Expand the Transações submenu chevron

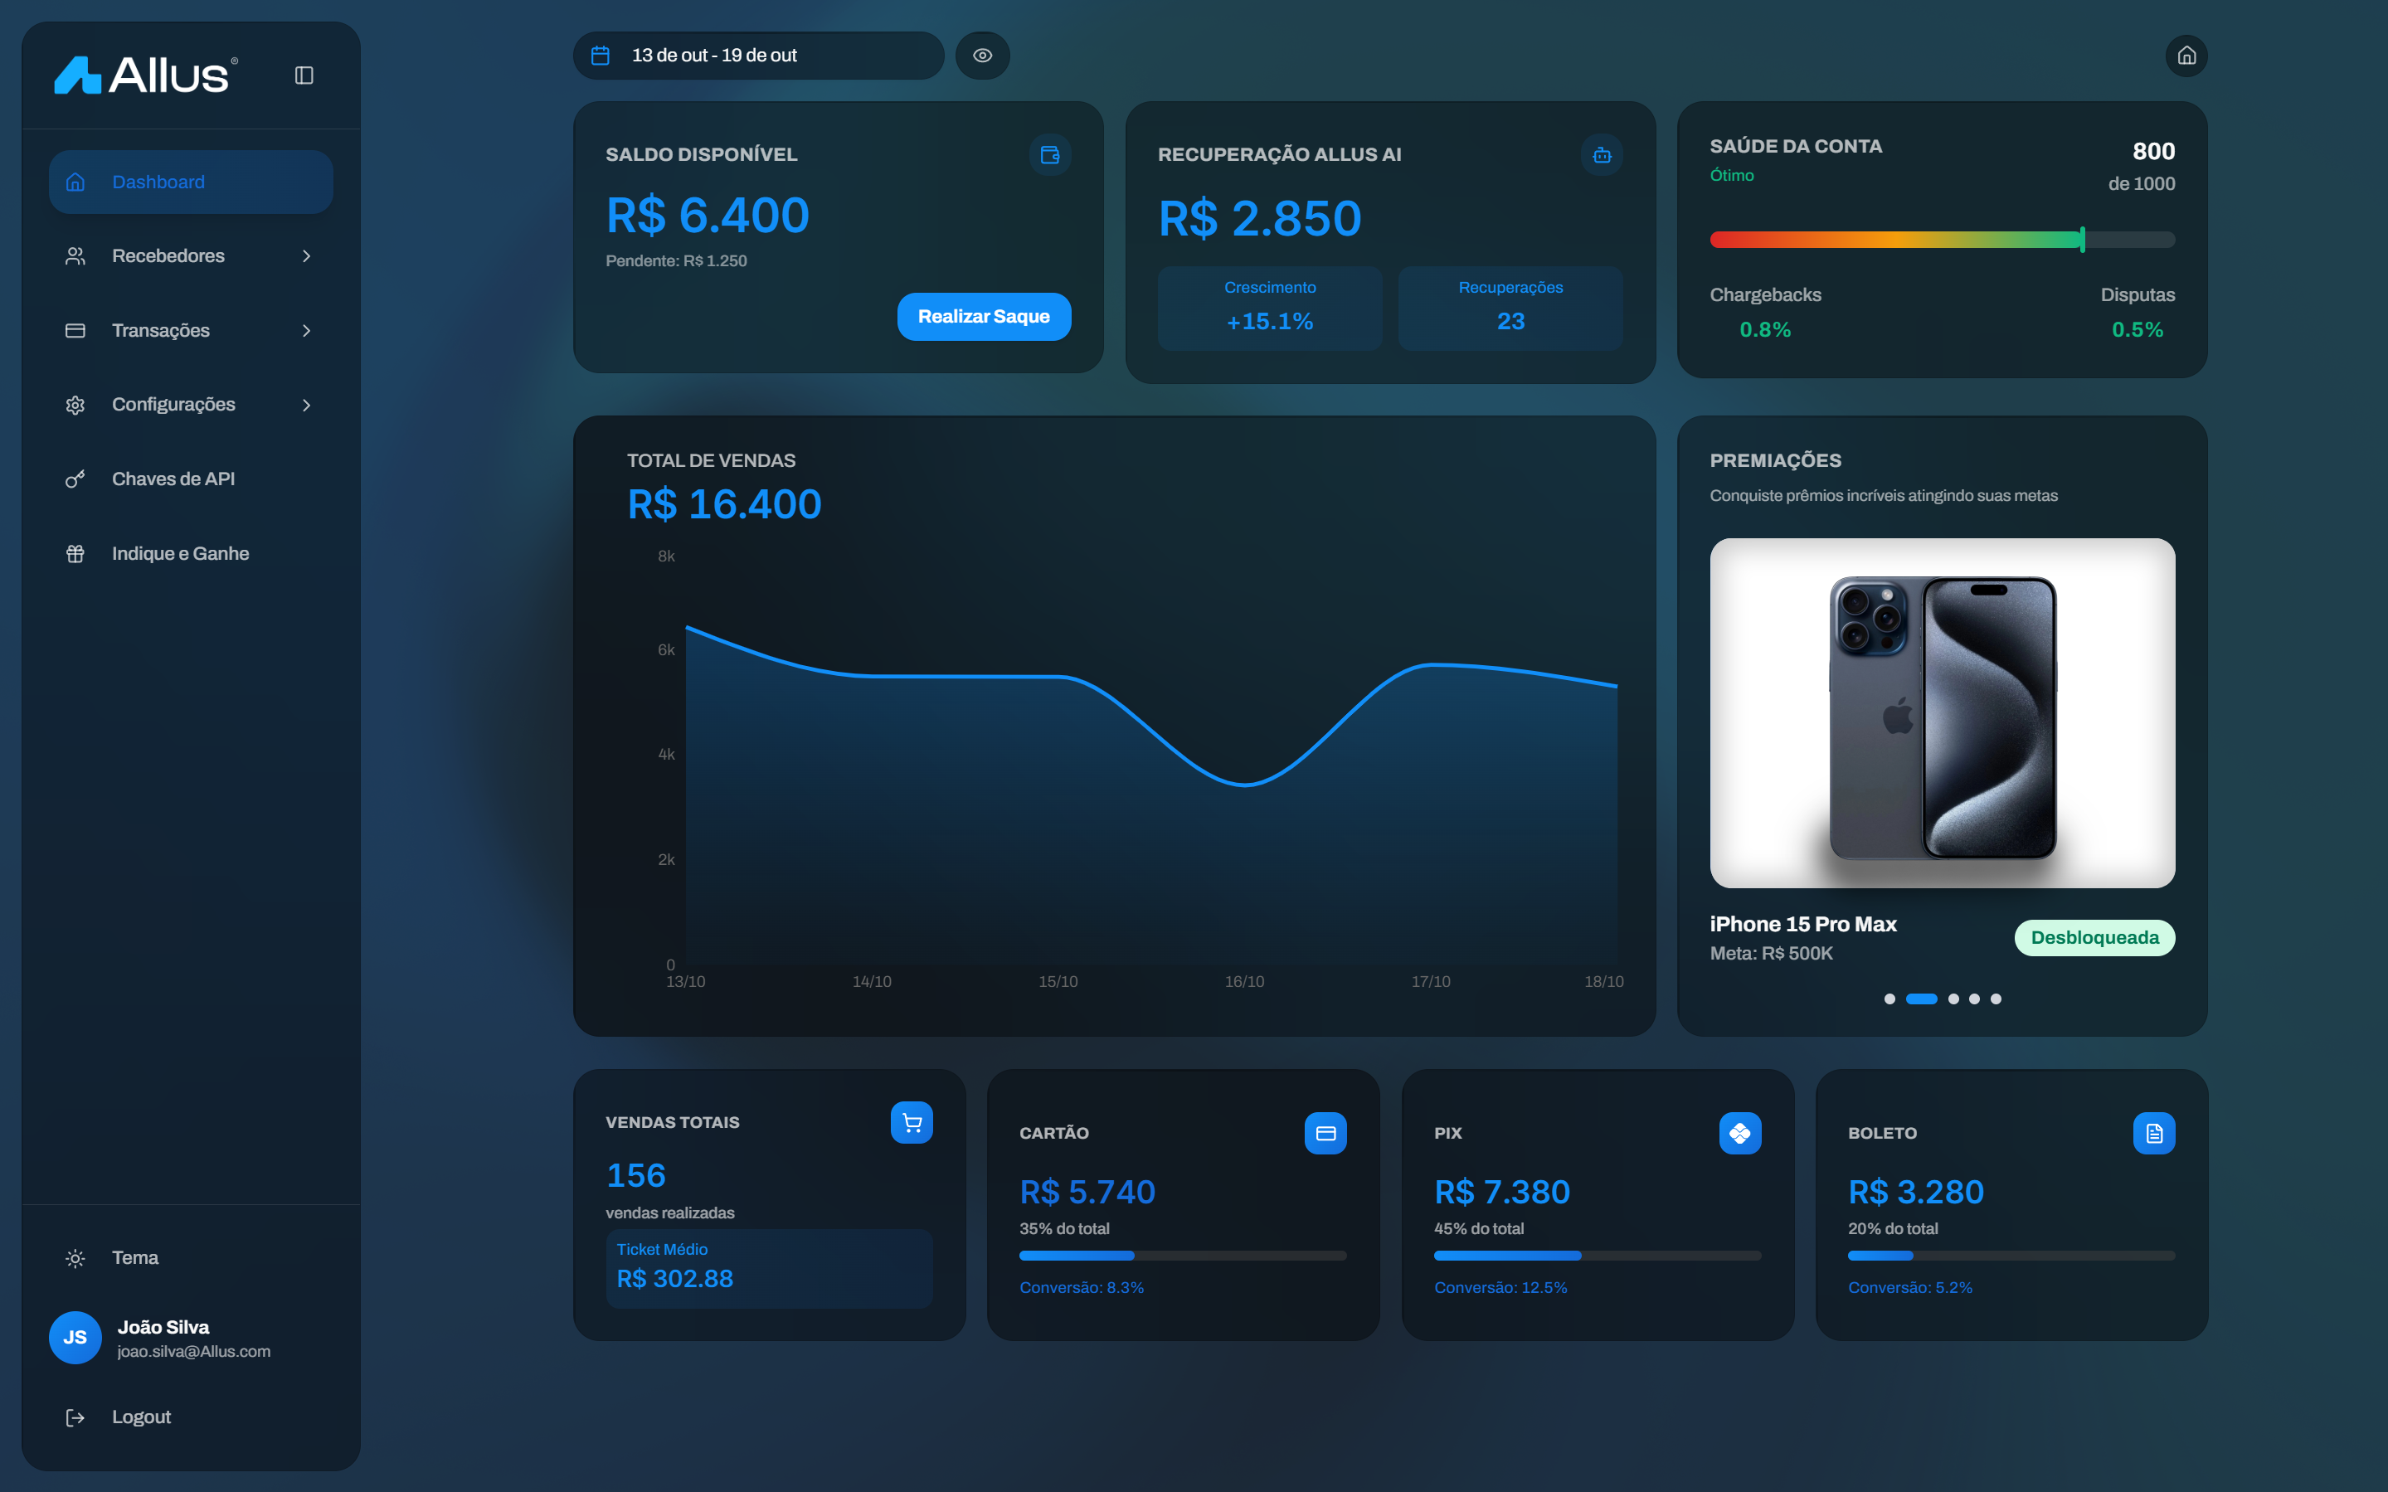306,331
